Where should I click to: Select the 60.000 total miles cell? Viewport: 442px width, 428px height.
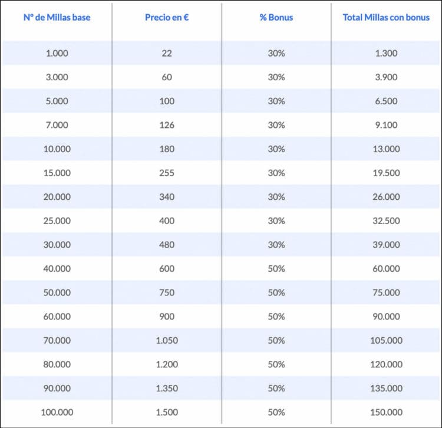coord(386,269)
